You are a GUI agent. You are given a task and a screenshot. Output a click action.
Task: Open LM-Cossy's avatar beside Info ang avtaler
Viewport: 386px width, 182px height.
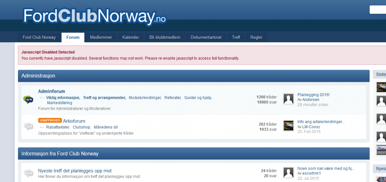(x=289, y=126)
